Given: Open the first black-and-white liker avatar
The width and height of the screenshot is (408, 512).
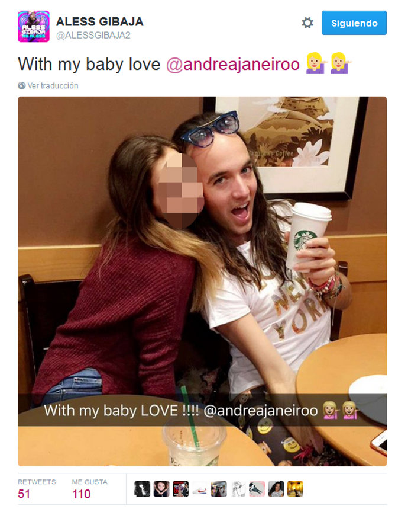Looking at the screenshot, I should [x=143, y=489].
